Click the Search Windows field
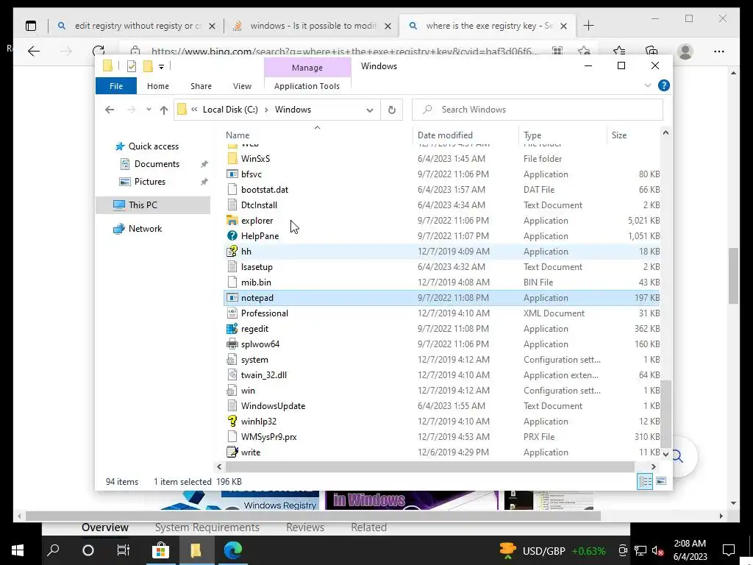 (538, 110)
